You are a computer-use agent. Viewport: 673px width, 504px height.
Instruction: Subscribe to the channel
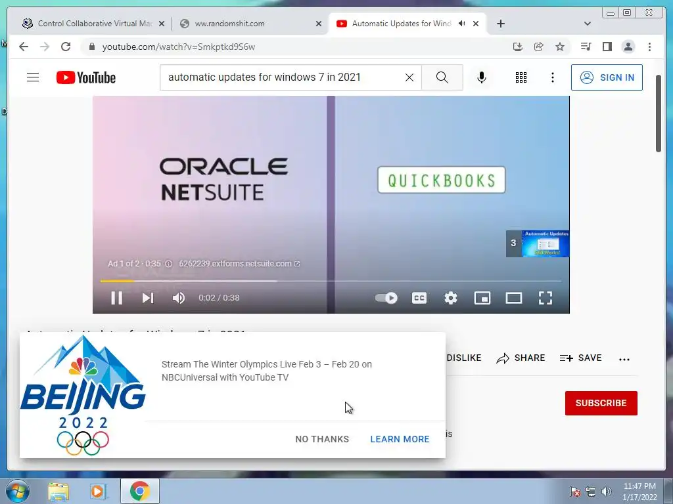pos(601,404)
